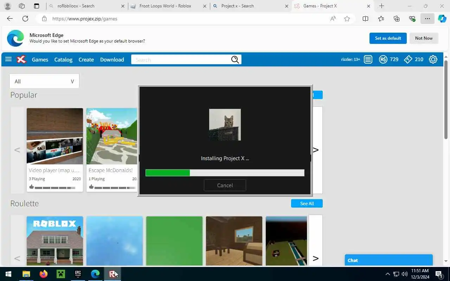Open the hamburger menu in Project X navbar
Viewport: 450px width, 281px height.
point(8,59)
